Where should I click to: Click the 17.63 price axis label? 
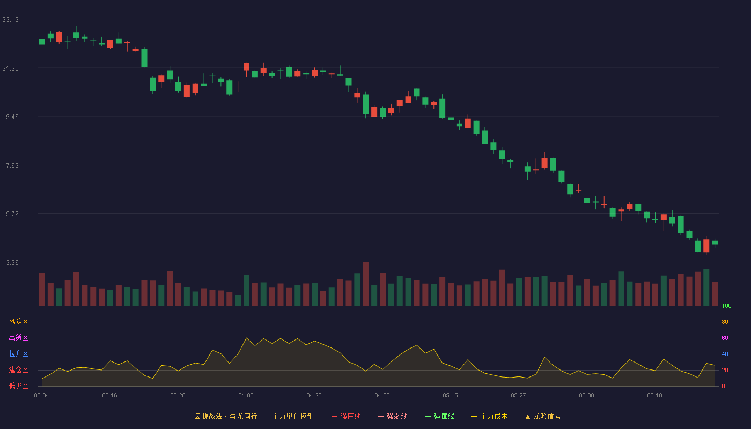(10, 166)
